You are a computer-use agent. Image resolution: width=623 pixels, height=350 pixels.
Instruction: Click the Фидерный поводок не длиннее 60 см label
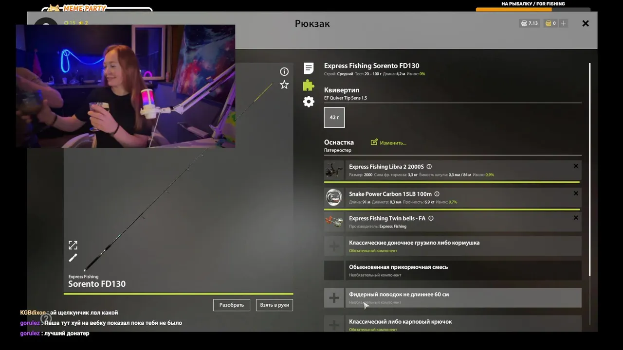coord(399,294)
